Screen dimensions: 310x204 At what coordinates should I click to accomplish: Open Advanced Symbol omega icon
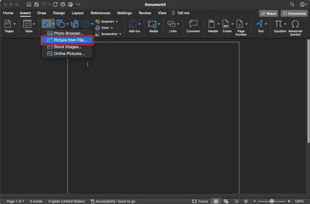(x=295, y=24)
